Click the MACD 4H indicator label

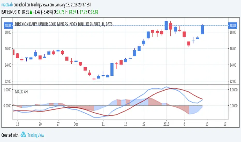[x=21, y=92]
